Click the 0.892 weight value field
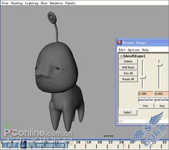This screenshot has height=150, width=169. (x=162, y=94)
